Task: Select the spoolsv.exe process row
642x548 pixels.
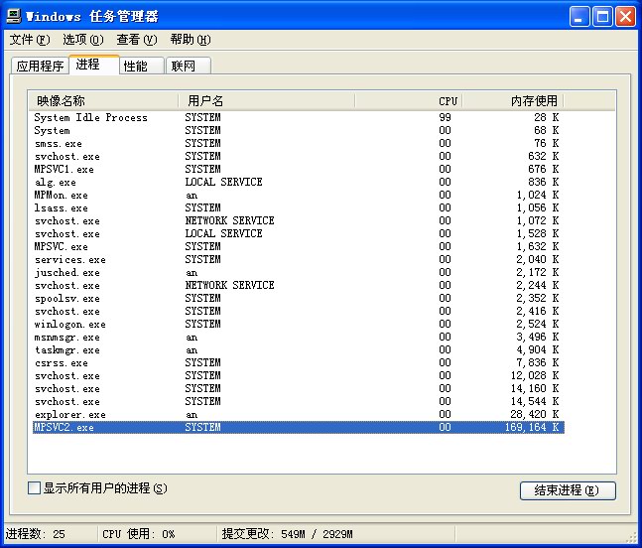Action: 299,298
